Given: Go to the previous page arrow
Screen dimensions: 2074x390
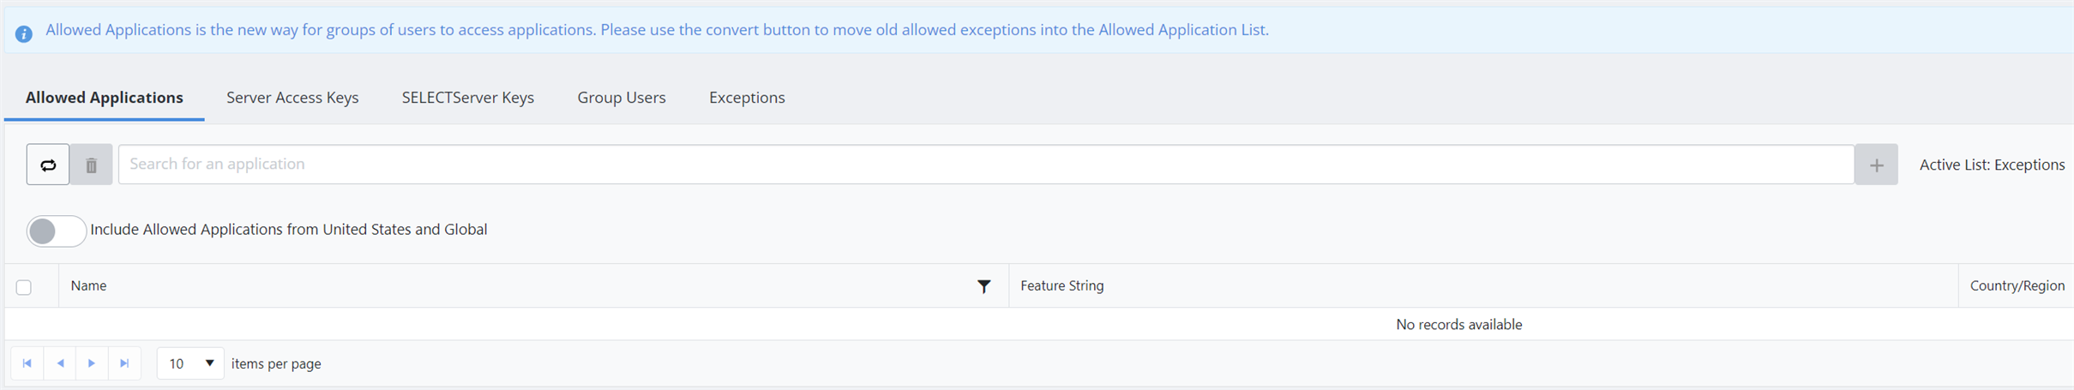Looking at the screenshot, I should 60,363.
